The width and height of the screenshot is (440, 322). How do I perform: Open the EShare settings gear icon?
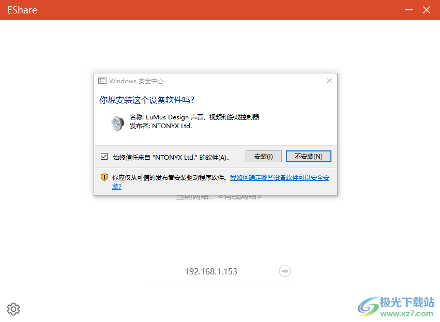[x=13, y=309]
